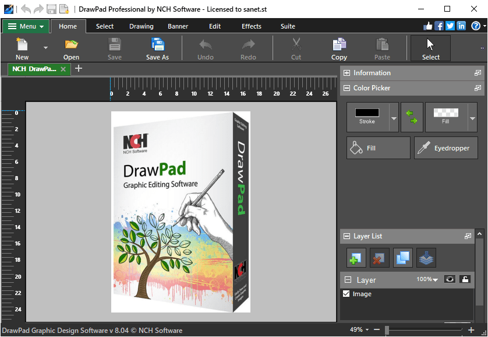Paste from clipboard icon
This screenshot has width=488, height=337.
click(x=382, y=48)
